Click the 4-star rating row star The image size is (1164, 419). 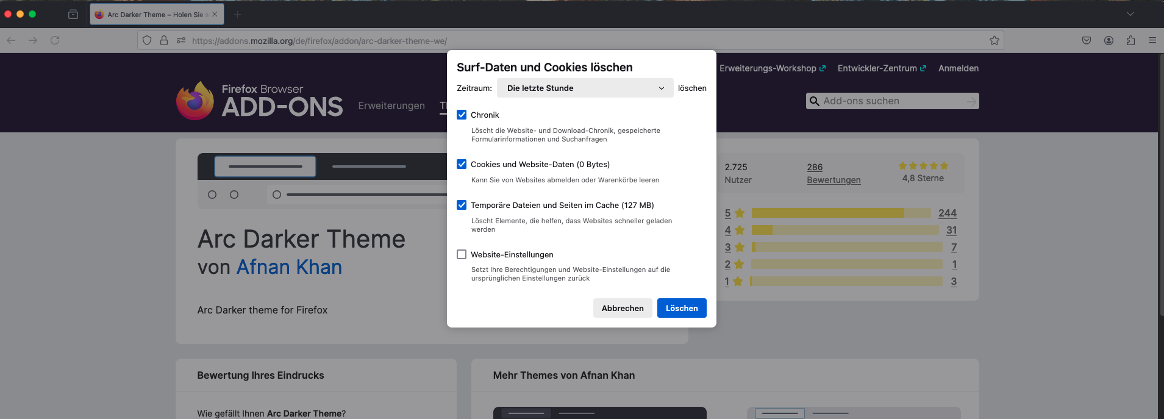point(740,230)
